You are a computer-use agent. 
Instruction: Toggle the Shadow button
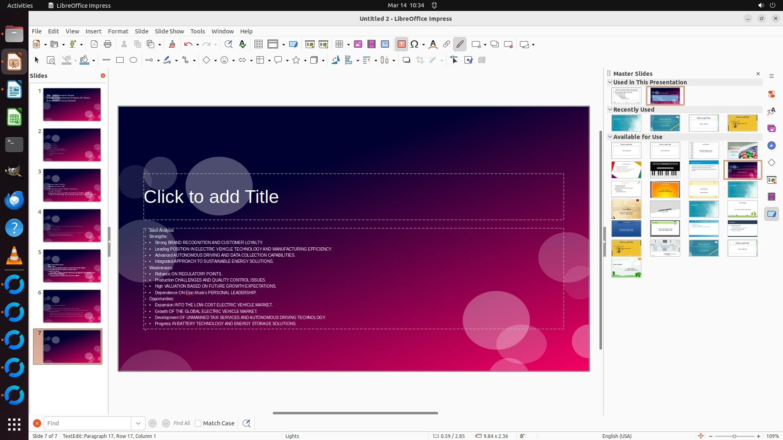(406, 60)
